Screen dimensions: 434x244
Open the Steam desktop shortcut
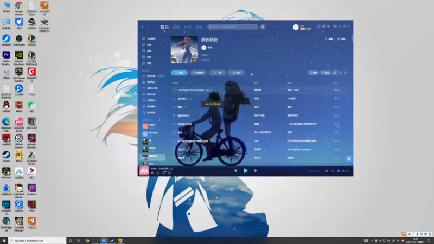(6, 157)
